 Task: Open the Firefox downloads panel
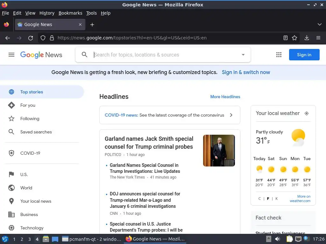pos(307,38)
